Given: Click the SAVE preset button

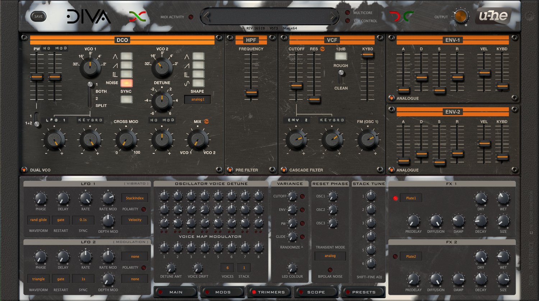Looking at the screenshot, I should tap(38, 17).
